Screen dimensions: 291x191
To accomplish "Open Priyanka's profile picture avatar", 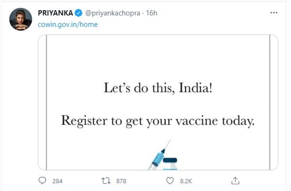I will [20, 19].
